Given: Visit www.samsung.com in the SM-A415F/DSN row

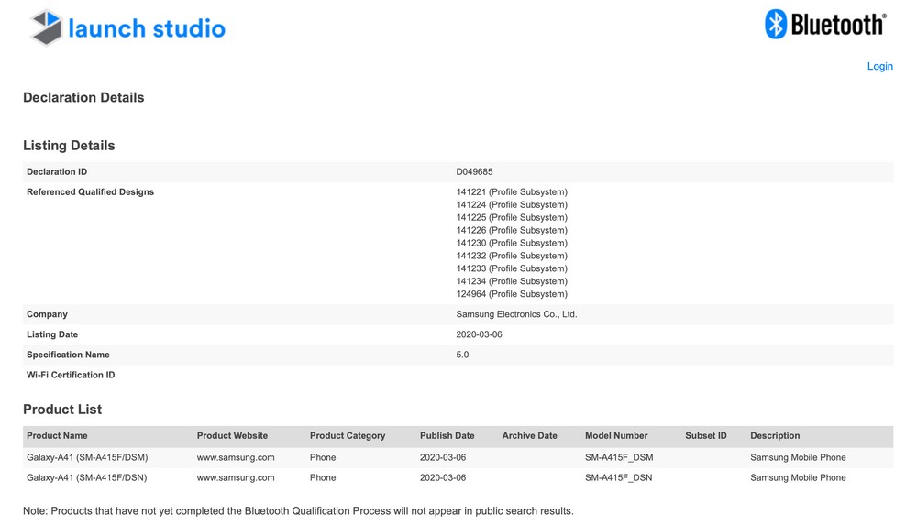Looking at the screenshot, I should coord(236,477).
